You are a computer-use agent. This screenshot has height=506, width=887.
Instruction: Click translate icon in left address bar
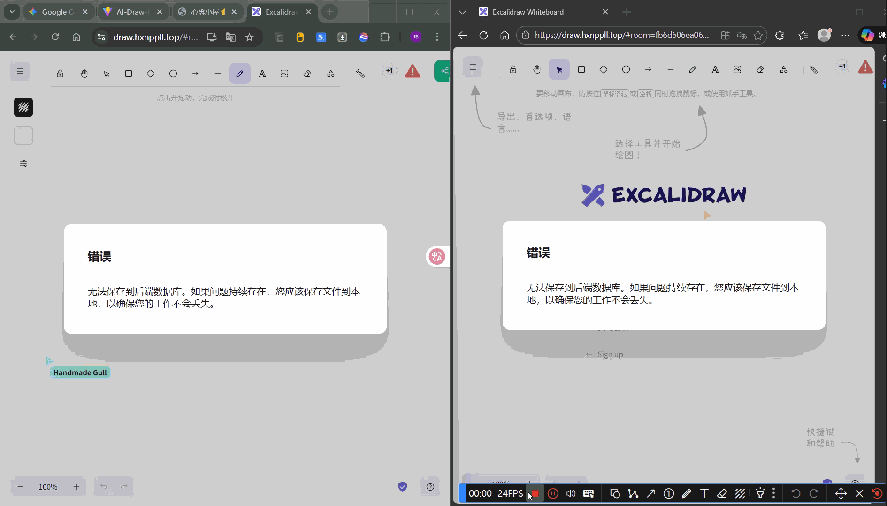click(230, 37)
